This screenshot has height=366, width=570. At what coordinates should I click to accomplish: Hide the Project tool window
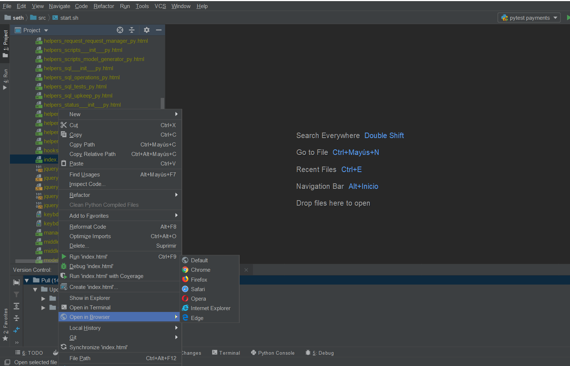point(159,30)
